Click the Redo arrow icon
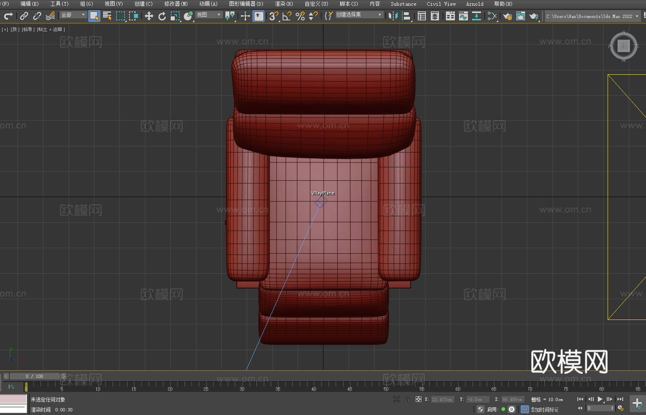Image resolution: width=646 pixels, height=415 pixels. coord(8,16)
